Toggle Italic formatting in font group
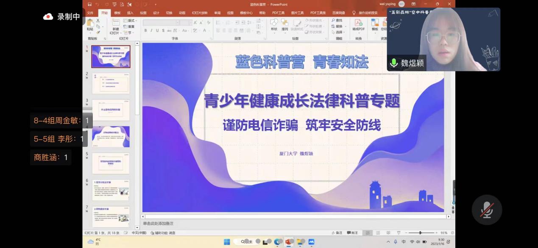 151,30
